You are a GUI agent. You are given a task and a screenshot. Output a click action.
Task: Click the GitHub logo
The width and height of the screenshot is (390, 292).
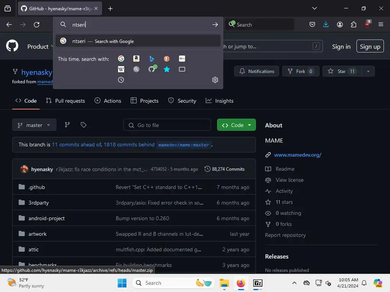click(12, 46)
